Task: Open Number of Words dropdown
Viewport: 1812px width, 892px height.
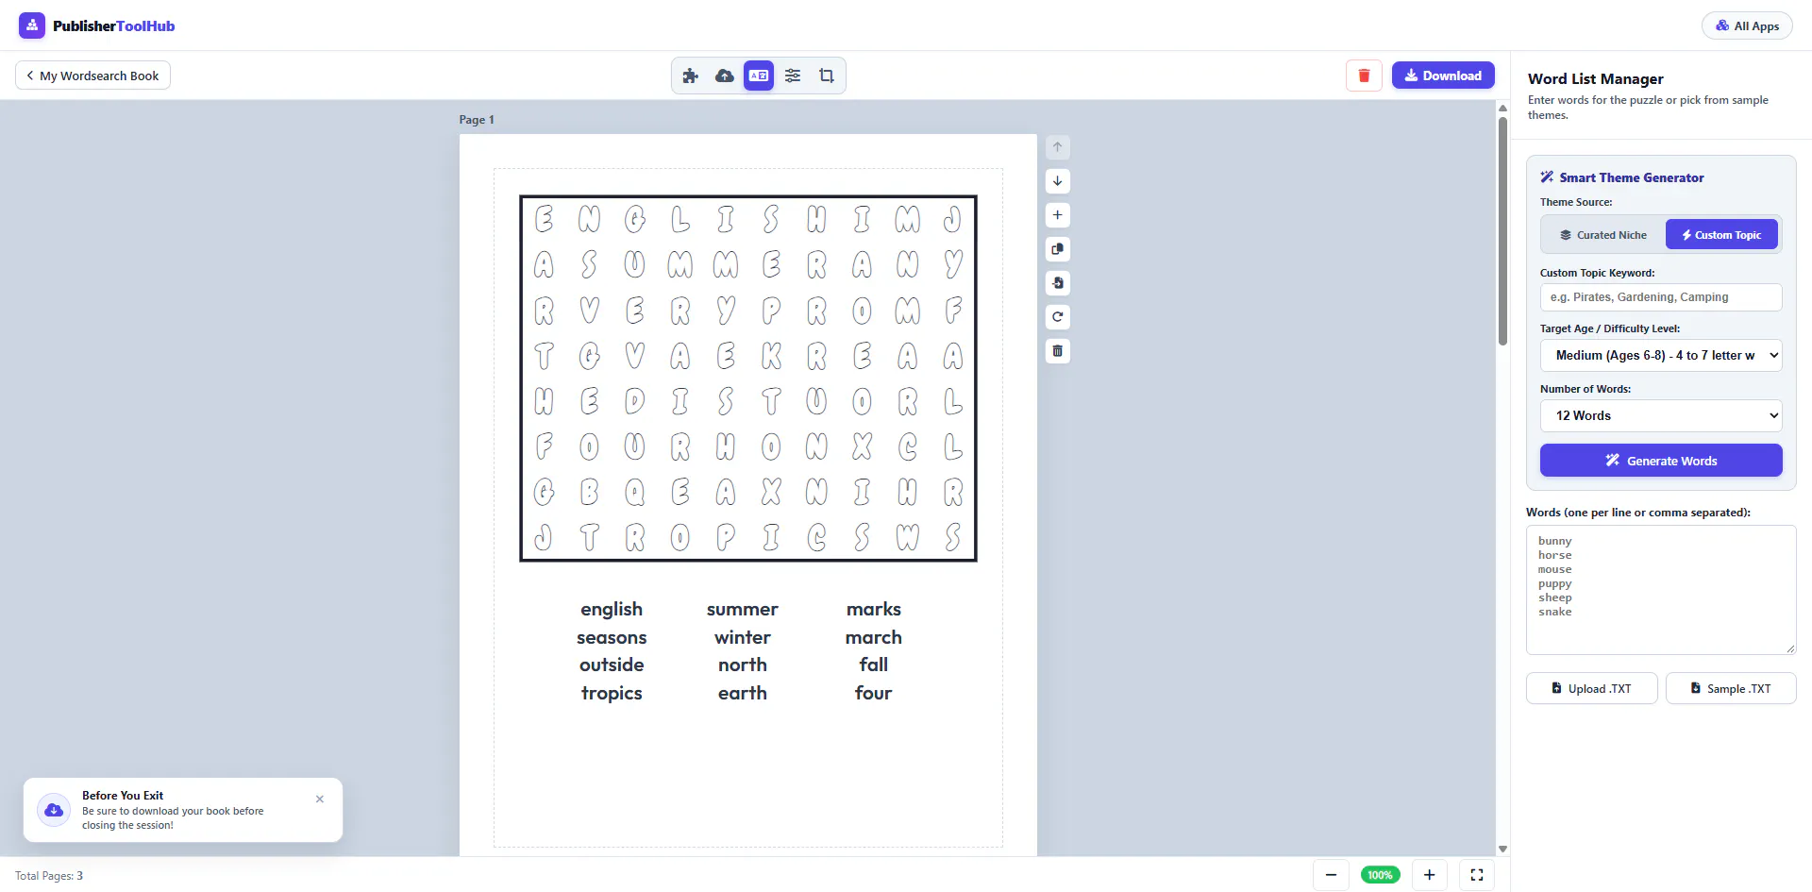Action: pos(1661,416)
